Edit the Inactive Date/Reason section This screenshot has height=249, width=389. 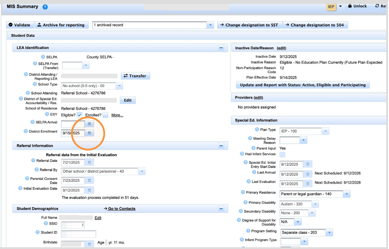281,48
